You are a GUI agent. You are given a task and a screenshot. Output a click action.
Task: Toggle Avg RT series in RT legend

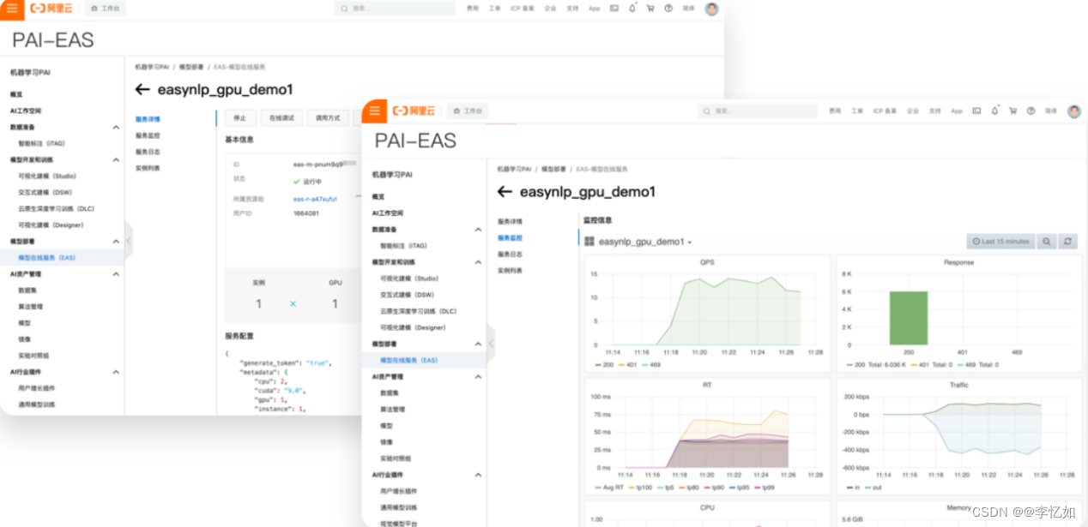pos(608,487)
